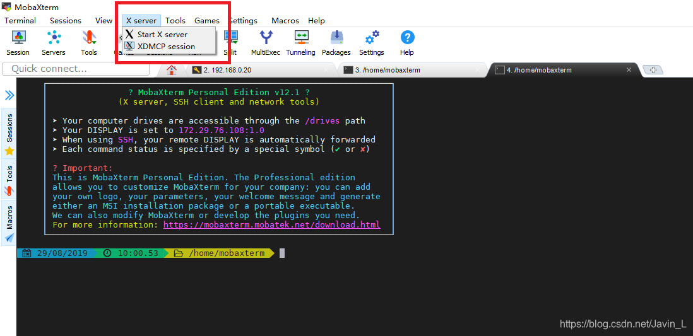Focus the Quick connect input field
693x336 pixels.
point(76,69)
